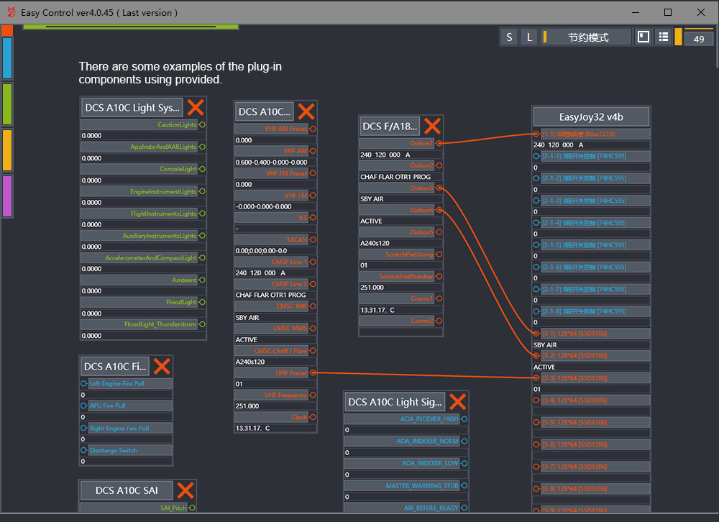Click the UHF Preset output port
The image size is (719, 522).
[312, 373]
